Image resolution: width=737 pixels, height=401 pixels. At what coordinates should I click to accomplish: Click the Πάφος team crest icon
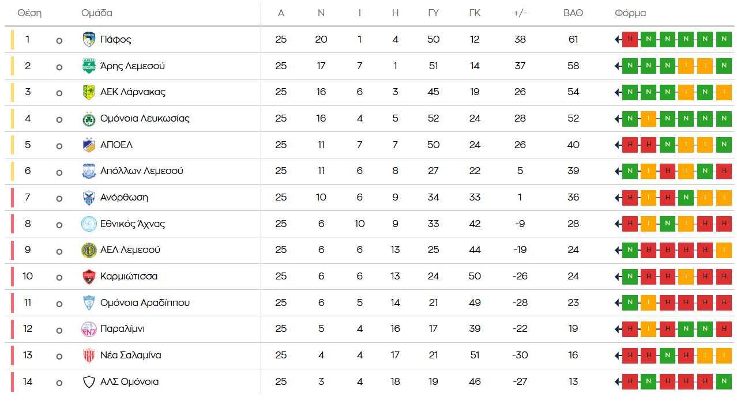[88, 40]
